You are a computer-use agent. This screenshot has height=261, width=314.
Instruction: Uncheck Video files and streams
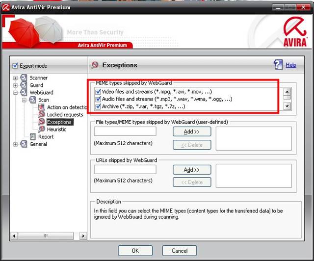[x=98, y=91]
